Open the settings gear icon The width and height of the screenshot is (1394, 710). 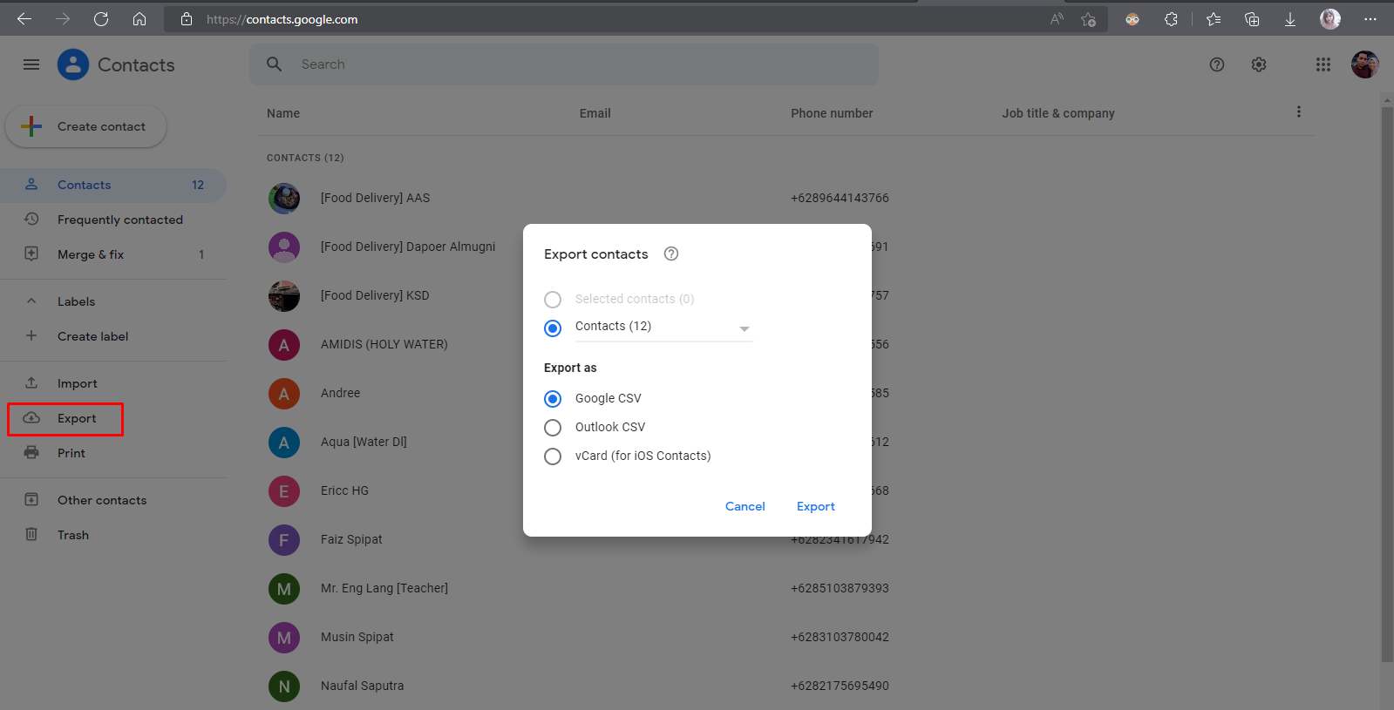click(1259, 64)
